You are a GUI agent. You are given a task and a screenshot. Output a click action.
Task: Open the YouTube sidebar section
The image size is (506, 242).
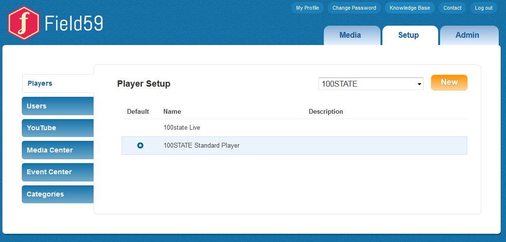[x=58, y=128]
